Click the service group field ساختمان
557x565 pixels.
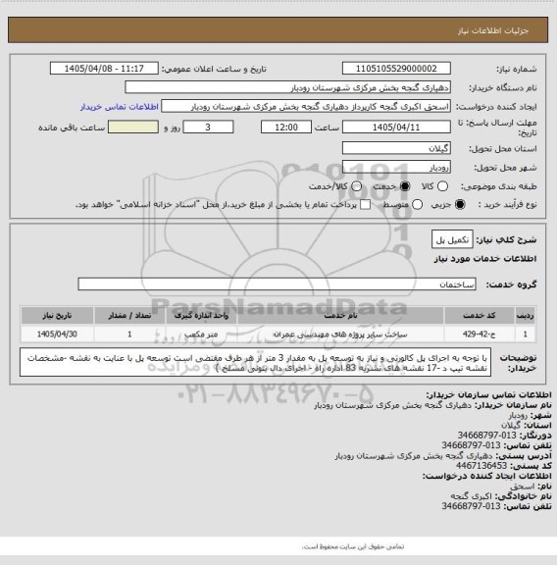[277, 284]
